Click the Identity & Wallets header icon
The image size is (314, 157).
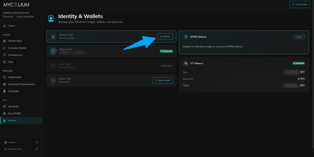click(x=51, y=18)
